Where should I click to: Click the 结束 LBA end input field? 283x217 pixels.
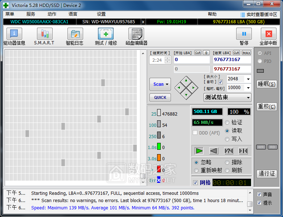tap(232, 60)
